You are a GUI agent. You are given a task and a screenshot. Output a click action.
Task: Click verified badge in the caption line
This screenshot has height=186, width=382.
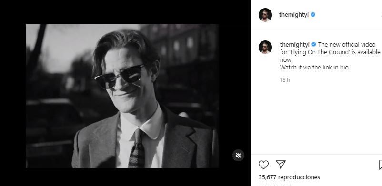click(314, 45)
